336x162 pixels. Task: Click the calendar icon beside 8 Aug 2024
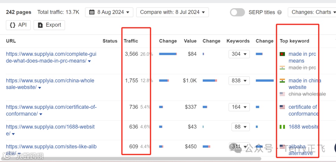click(x=92, y=12)
